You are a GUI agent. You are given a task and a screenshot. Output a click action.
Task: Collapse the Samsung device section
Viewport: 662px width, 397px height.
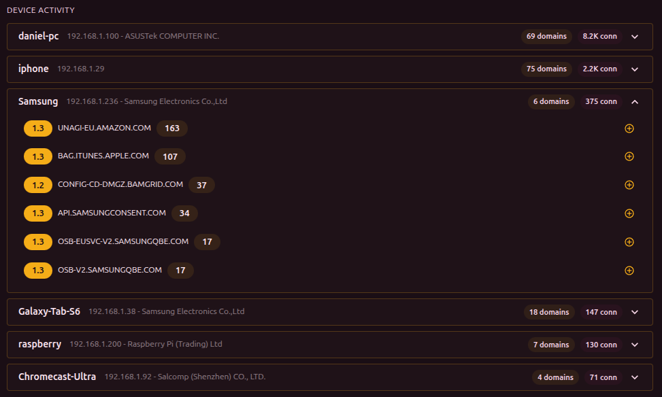point(635,102)
